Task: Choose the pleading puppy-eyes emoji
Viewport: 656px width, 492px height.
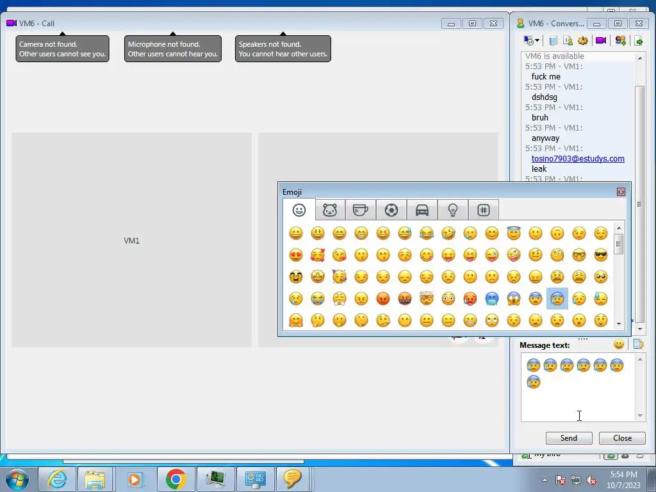Action: tap(601, 277)
